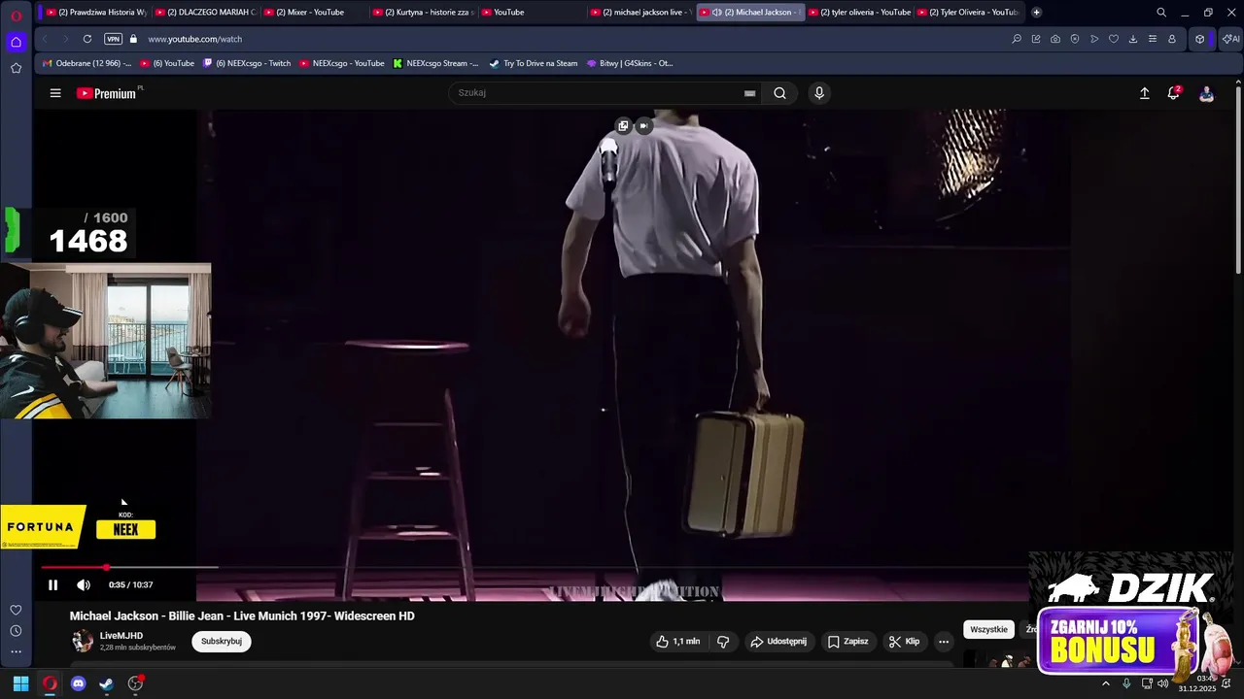Reload the page with the refresh icon
Screen dimensions: 1244x699
[87, 39]
